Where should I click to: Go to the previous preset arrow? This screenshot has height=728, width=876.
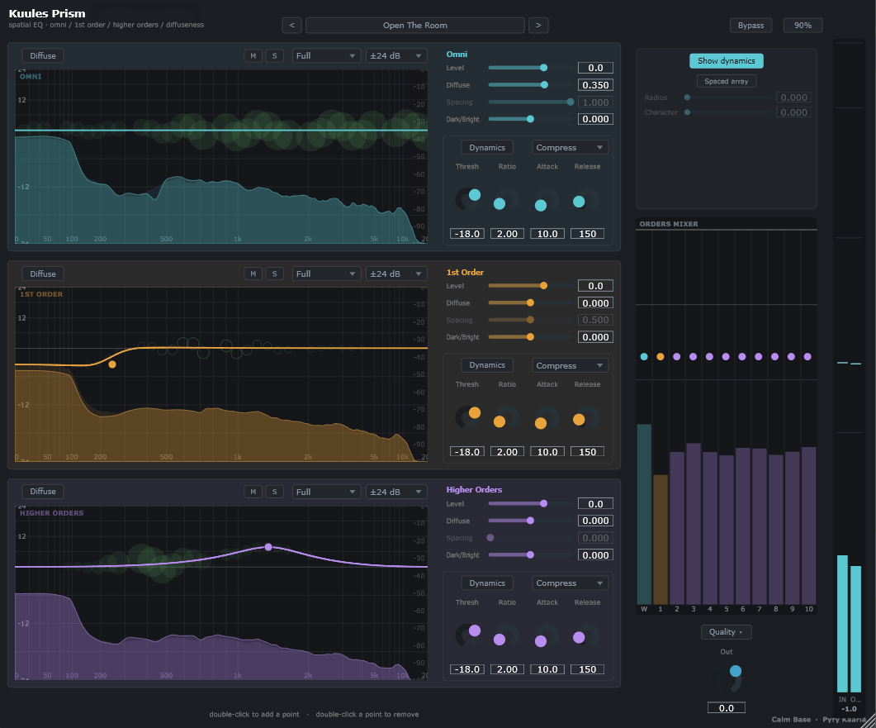click(291, 25)
